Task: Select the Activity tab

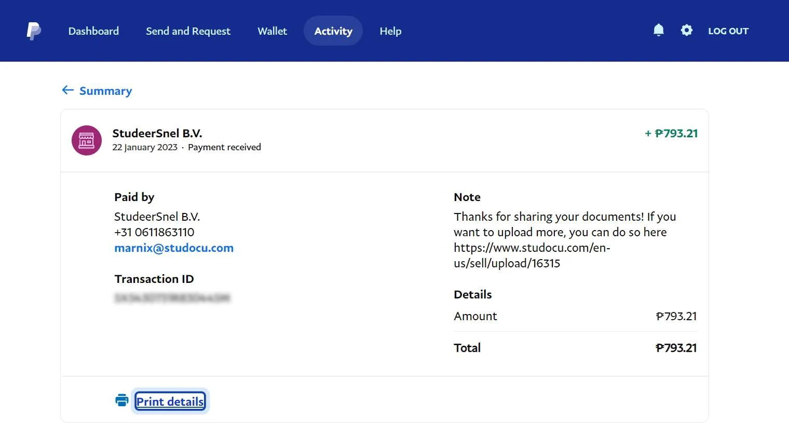Action: 333,31
